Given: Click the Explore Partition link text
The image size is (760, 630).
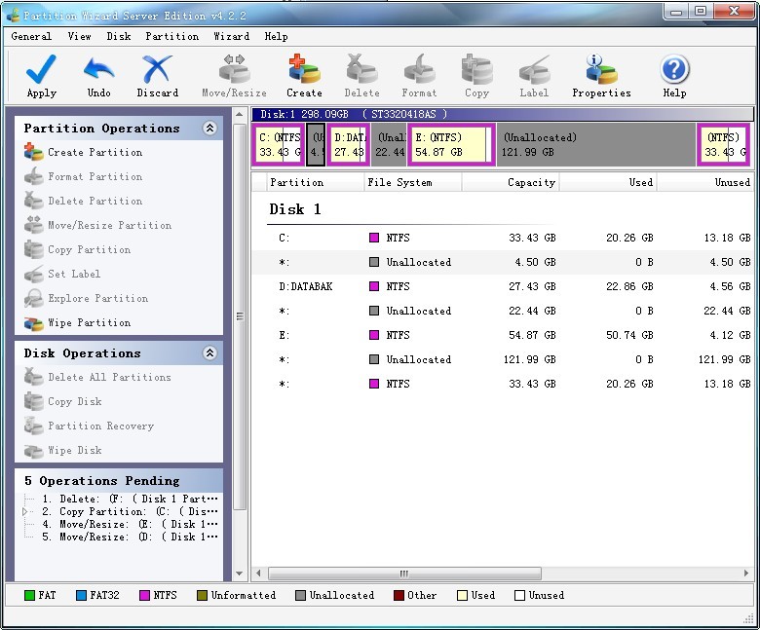Looking at the screenshot, I should [x=97, y=298].
